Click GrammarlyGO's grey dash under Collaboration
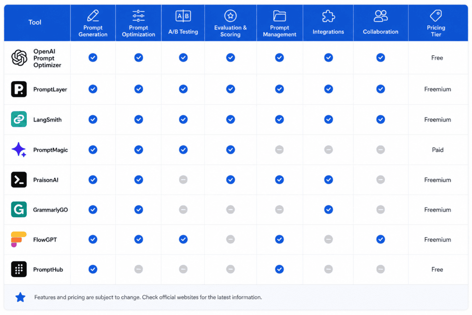The image size is (472, 315). [380, 209]
